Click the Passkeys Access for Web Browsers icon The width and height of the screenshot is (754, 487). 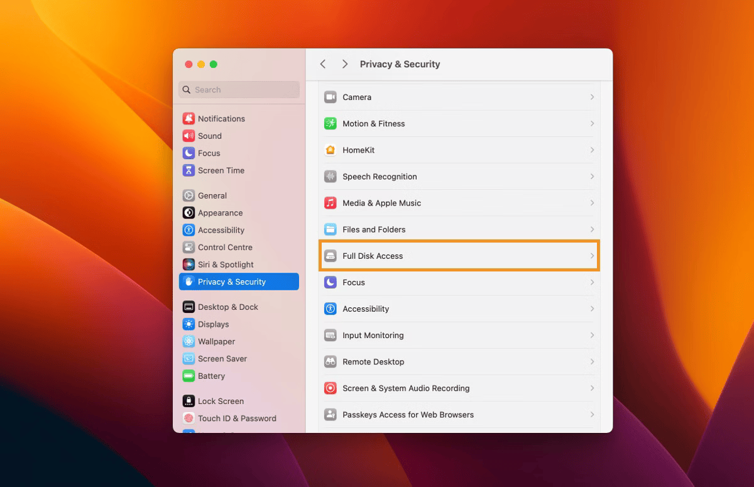click(x=331, y=415)
